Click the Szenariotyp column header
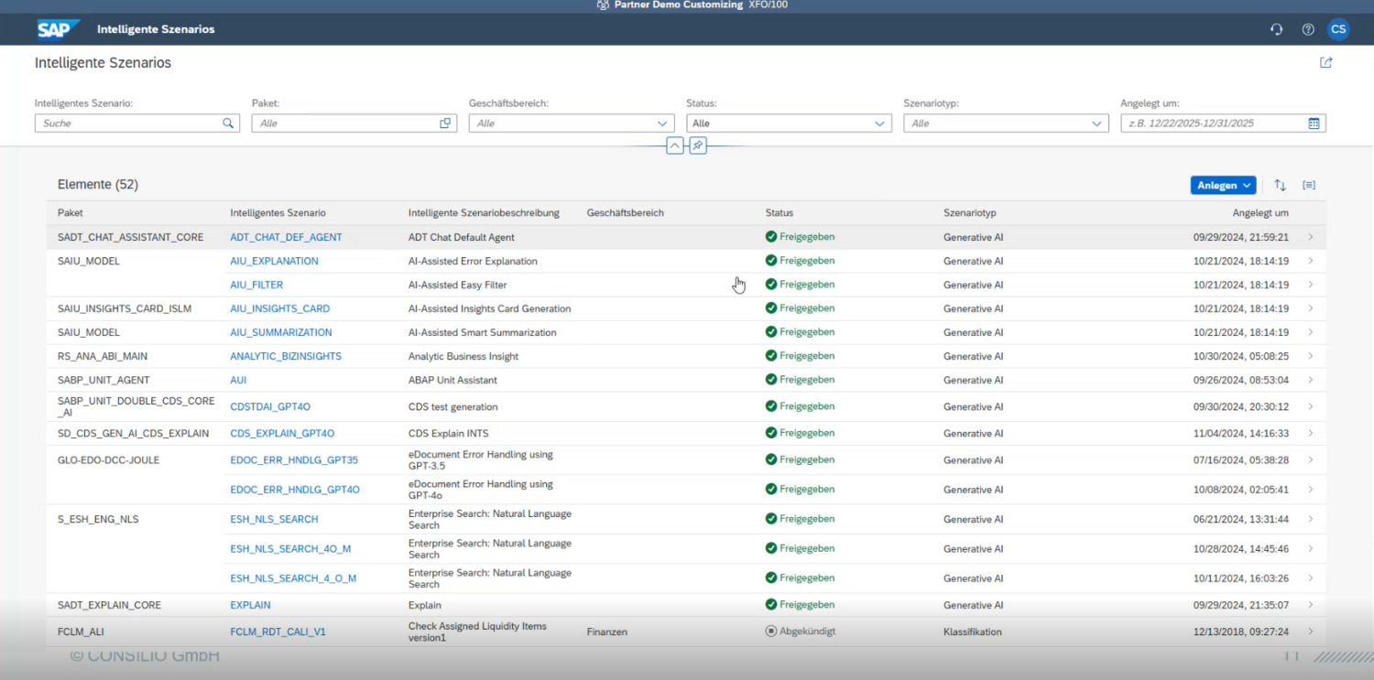This screenshot has height=680, width=1374. pyautogui.click(x=969, y=213)
